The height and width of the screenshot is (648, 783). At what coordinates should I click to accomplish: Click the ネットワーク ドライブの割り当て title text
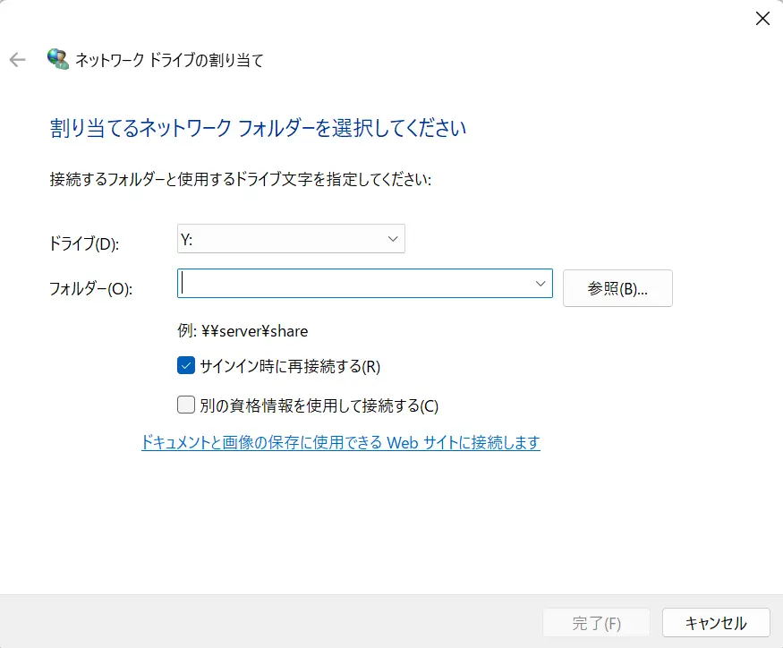pyautogui.click(x=169, y=60)
